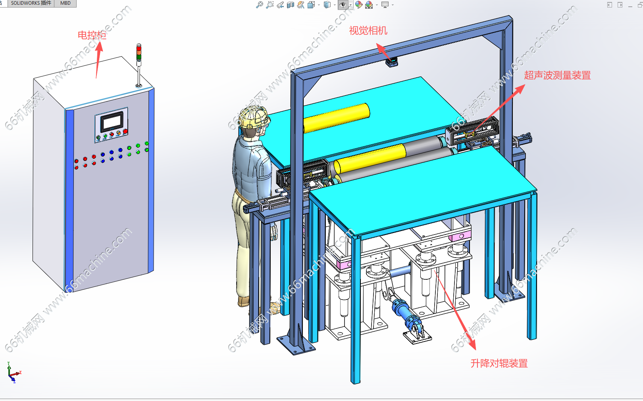Activate the Section View tool

[291, 5]
